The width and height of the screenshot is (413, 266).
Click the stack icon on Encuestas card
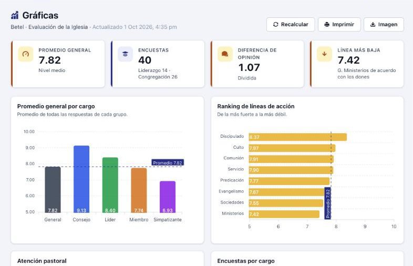click(126, 54)
